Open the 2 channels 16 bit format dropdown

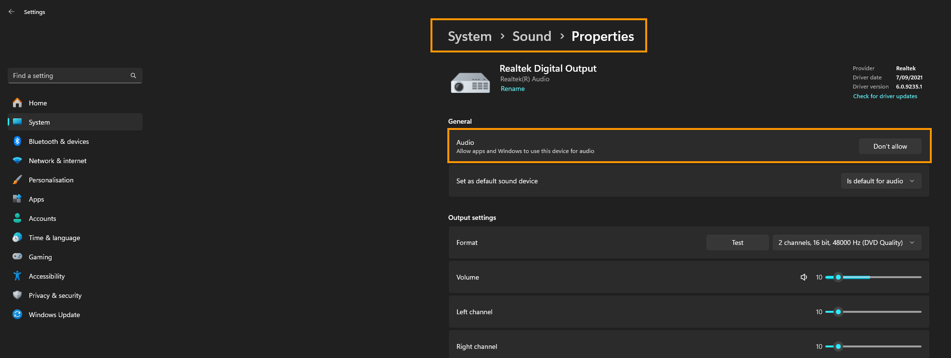(x=847, y=243)
